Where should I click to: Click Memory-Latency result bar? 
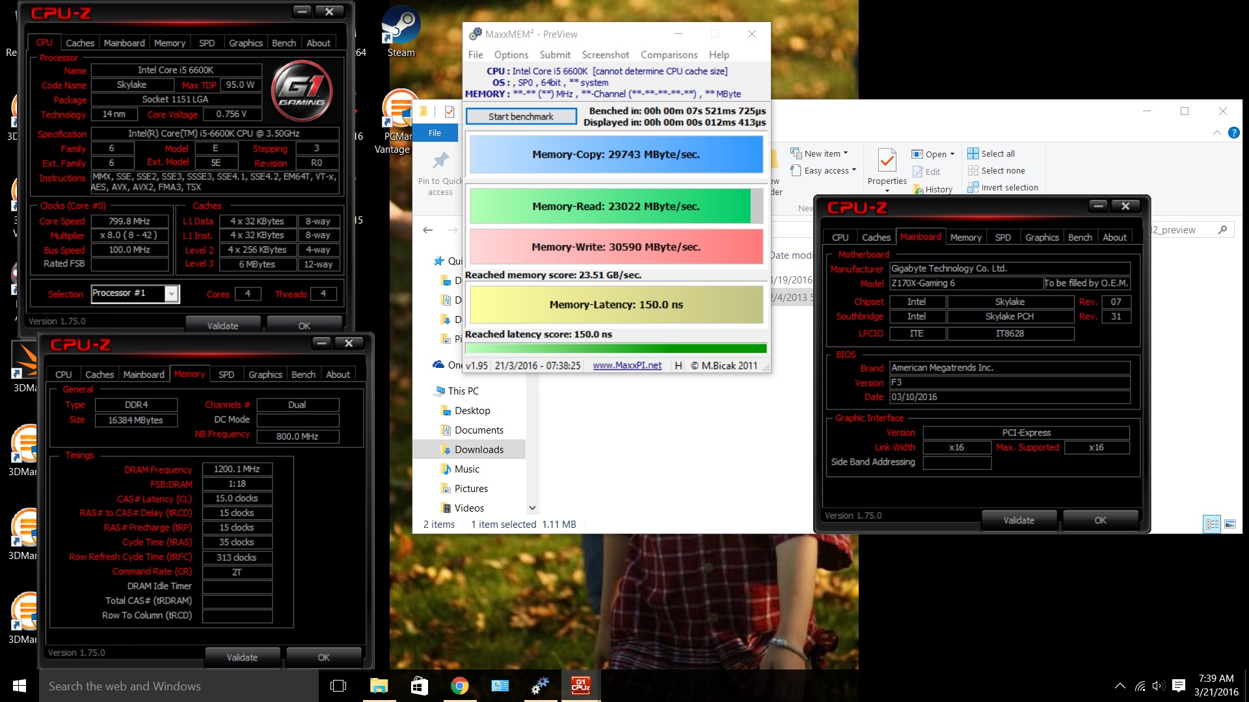coord(616,304)
